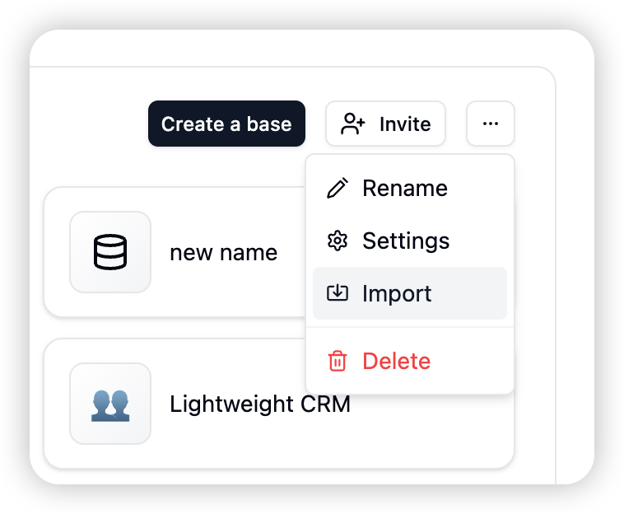Image resolution: width=624 pixels, height=514 pixels.
Task: Open the Lightweight CRM base title
Action: point(260,404)
